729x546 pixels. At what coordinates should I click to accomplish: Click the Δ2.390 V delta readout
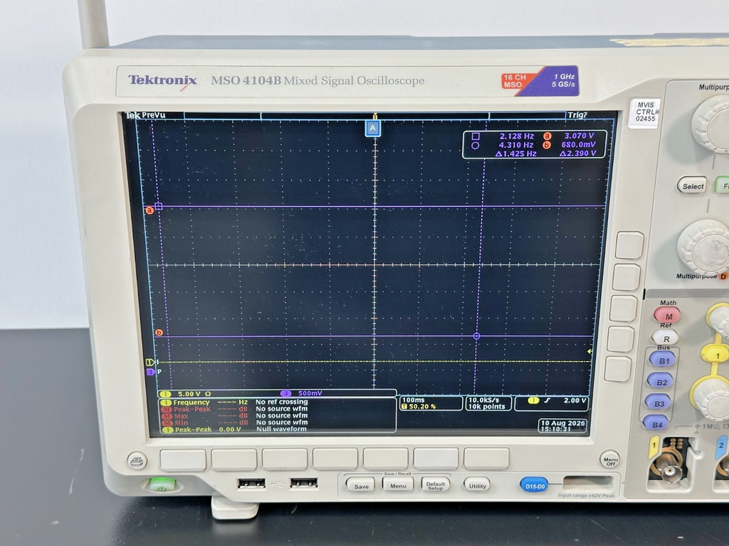(578, 154)
